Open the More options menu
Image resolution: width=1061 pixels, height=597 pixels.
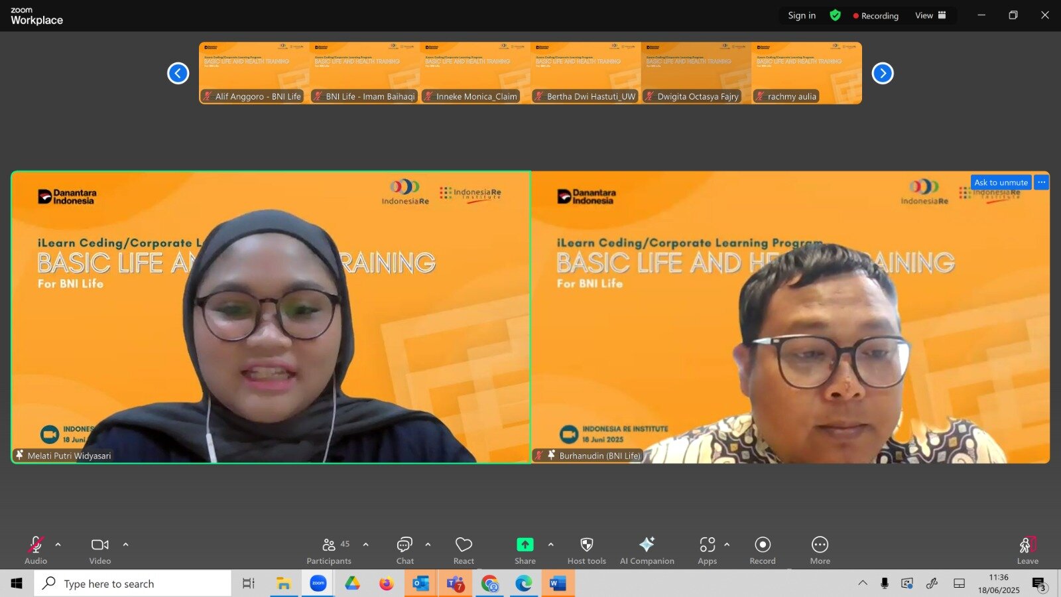820,551
